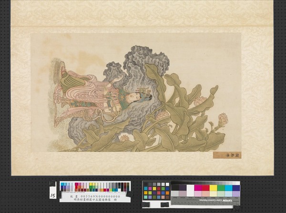
Task: Pick the dark blue patch on Tiffen card
Action: point(236,188)
